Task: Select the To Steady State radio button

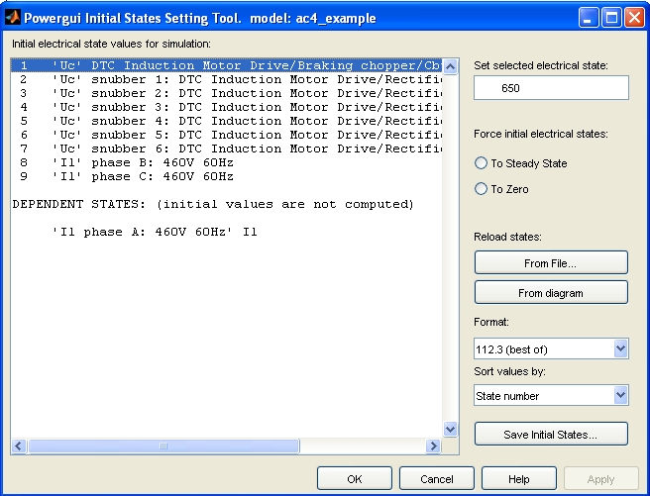Action: 481,163
